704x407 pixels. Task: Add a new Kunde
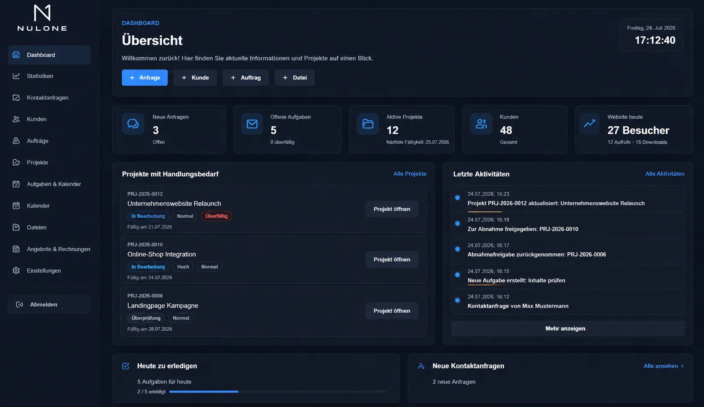coord(195,78)
